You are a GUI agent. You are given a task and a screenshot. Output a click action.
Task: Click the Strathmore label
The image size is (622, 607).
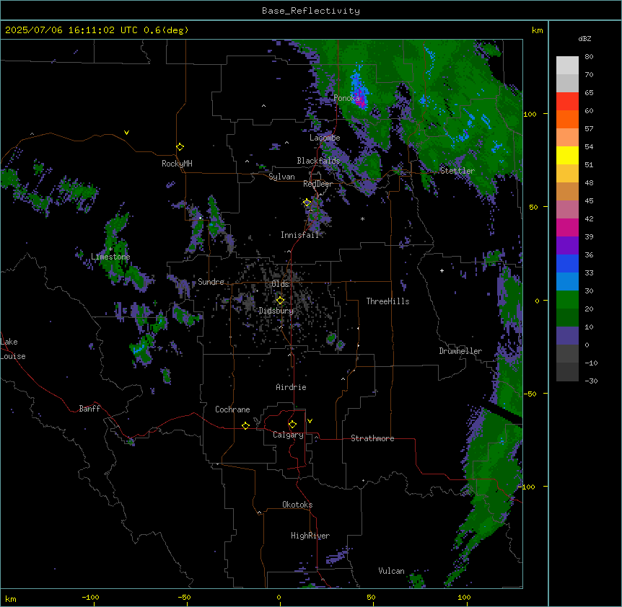[372, 438]
